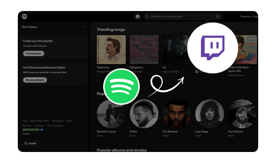Viewport: 276px width, 163px height.
Task: Open the Trending songs section heading
Action: [x=111, y=30]
